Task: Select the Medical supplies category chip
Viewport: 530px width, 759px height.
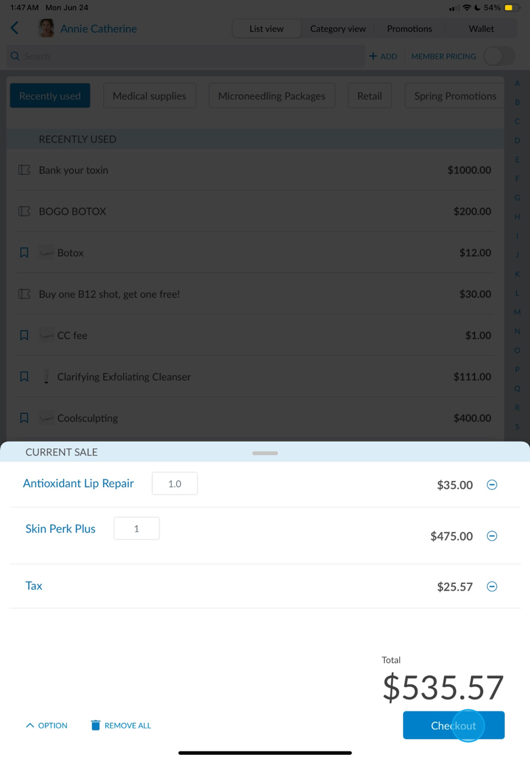Action: [149, 96]
